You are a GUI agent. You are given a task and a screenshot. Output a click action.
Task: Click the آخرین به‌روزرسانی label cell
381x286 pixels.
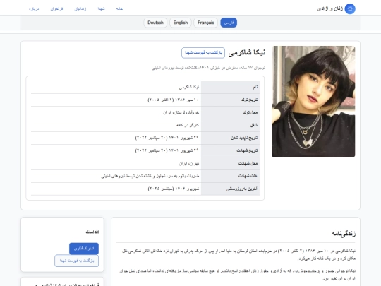click(x=230, y=189)
